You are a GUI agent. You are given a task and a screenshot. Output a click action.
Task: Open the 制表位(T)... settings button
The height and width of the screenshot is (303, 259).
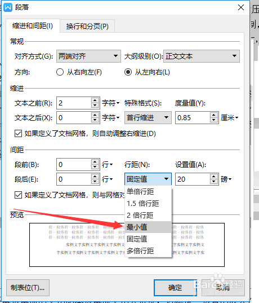pos(28,288)
